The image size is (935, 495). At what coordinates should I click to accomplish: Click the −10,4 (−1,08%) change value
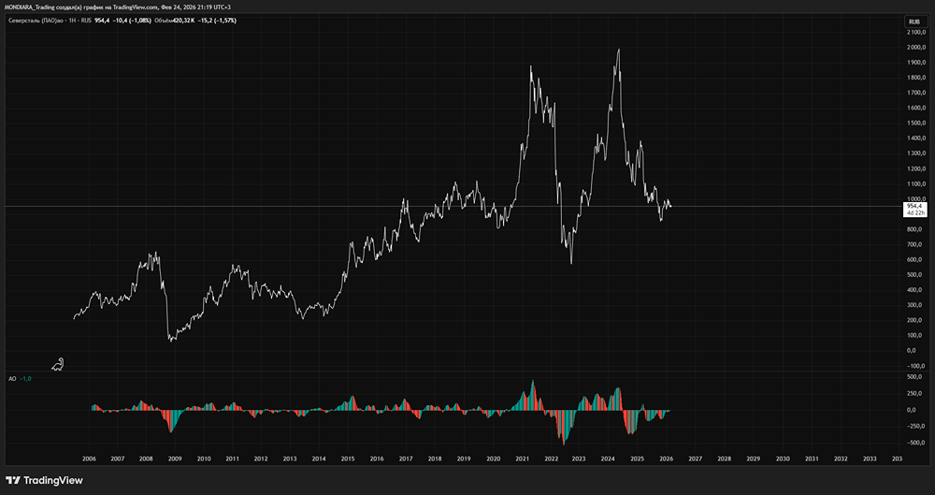pos(131,21)
